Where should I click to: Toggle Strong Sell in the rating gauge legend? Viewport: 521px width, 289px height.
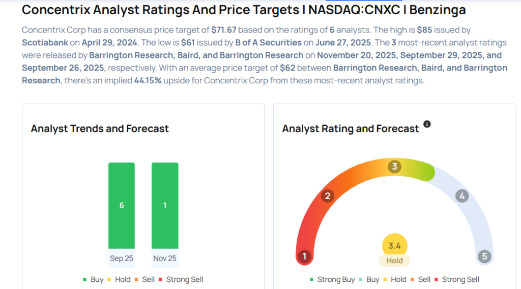[x=456, y=279]
